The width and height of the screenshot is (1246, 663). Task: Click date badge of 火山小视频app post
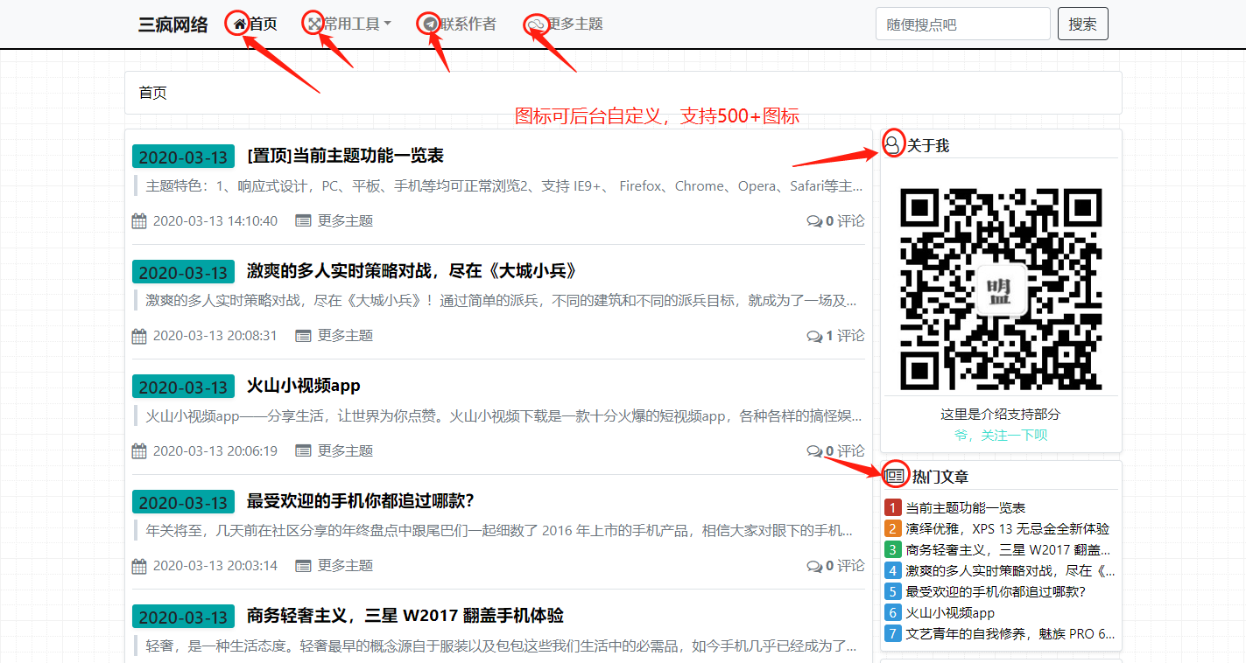pos(184,387)
